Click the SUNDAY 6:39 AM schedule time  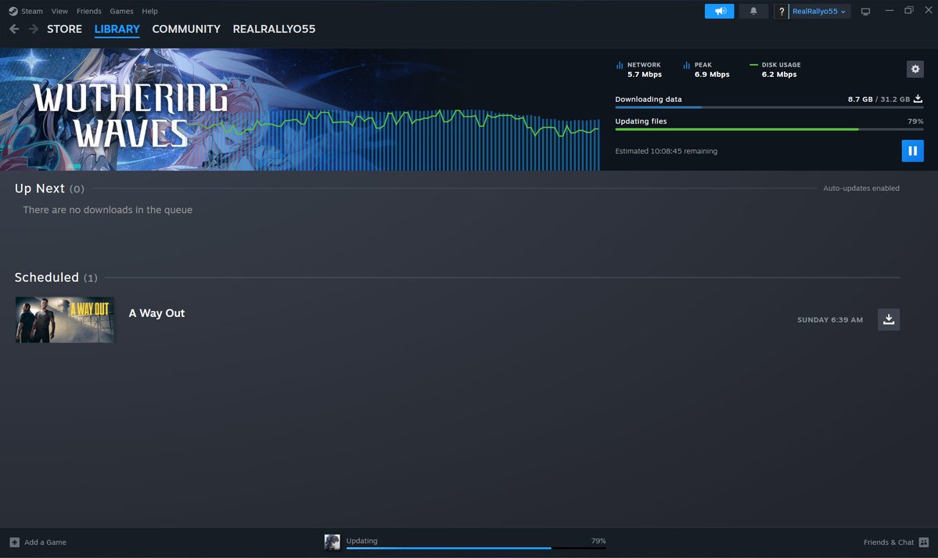tap(830, 320)
